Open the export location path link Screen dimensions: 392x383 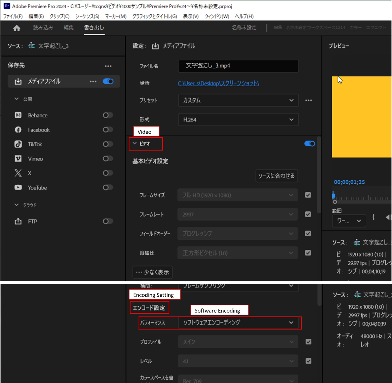(x=218, y=83)
